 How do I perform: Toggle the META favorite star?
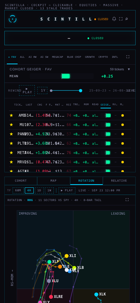coord(11,153)
